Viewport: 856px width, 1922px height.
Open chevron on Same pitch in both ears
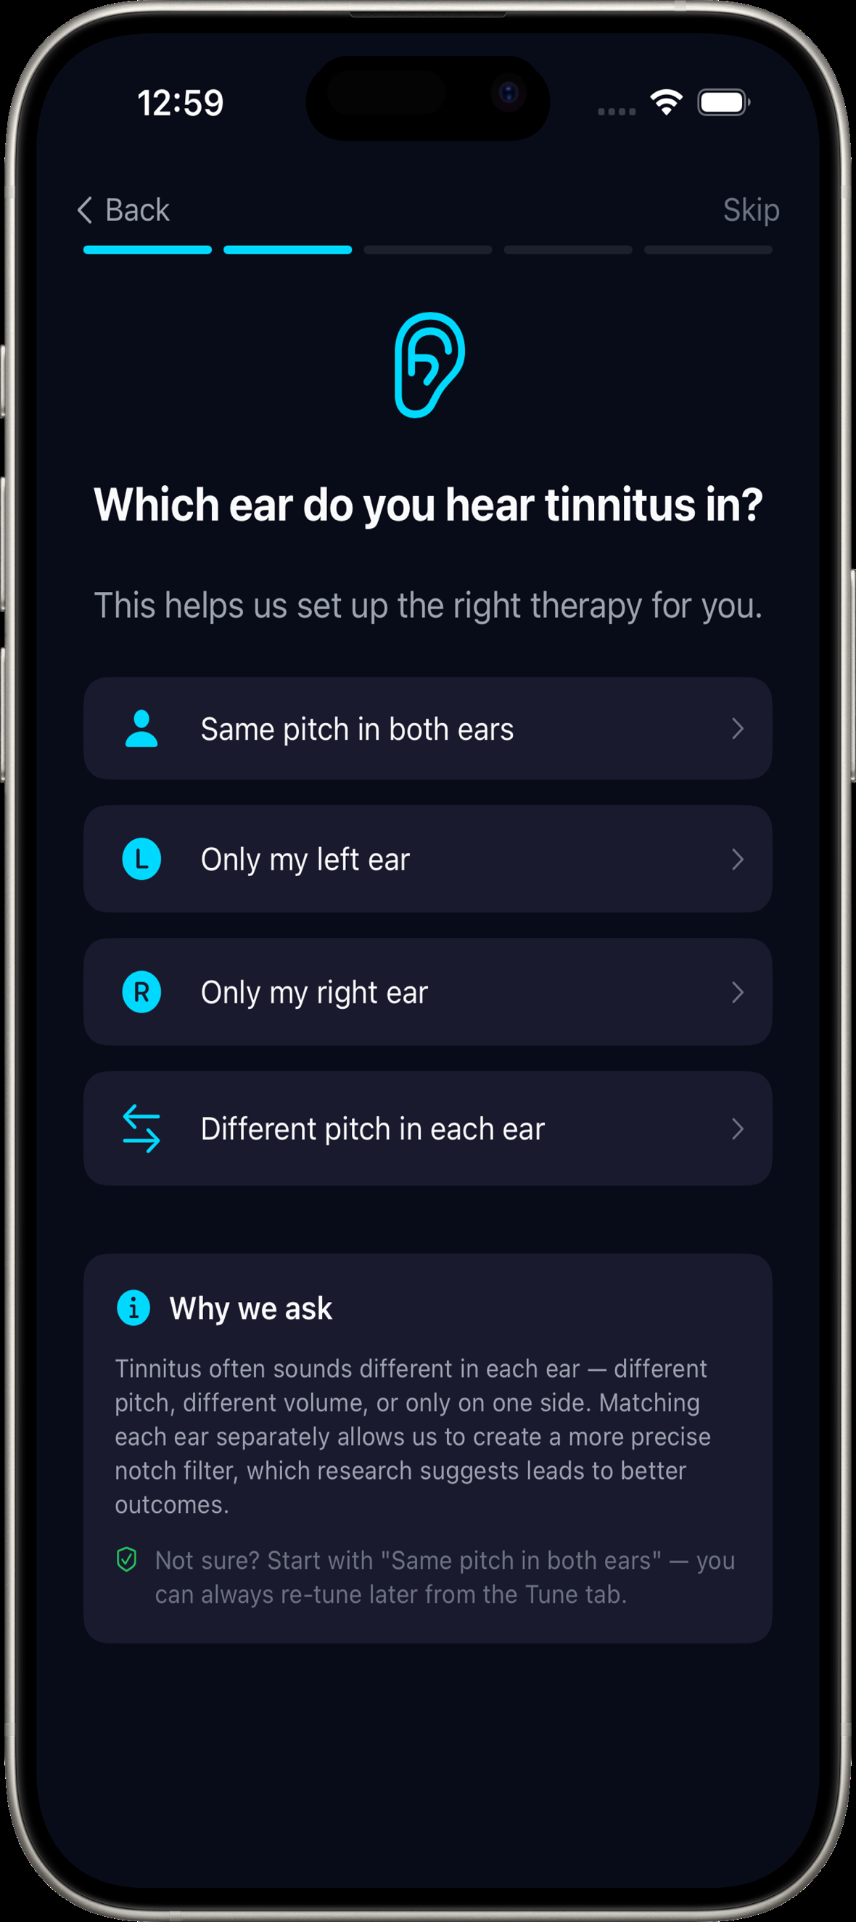tap(737, 729)
